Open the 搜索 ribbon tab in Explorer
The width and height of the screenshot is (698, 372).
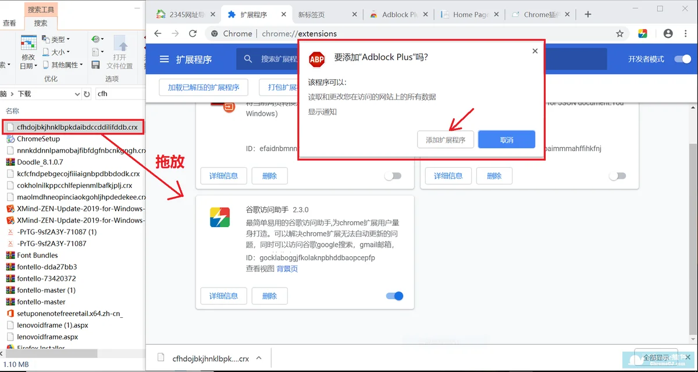(41, 23)
